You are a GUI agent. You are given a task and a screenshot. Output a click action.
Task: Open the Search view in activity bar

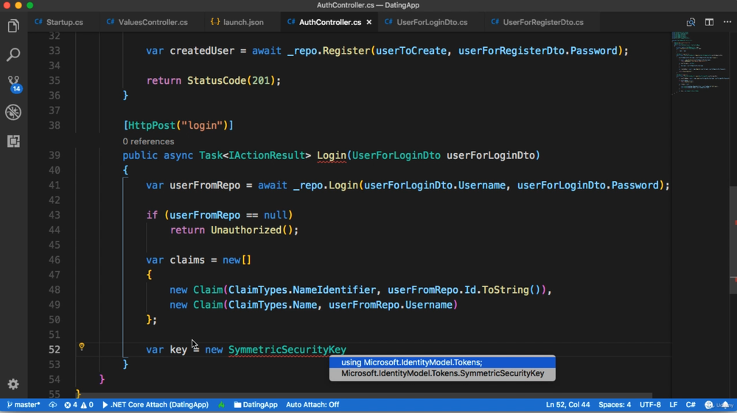tap(13, 54)
